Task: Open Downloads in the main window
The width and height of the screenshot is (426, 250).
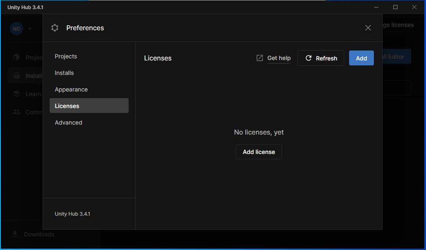Action: point(39,234)
